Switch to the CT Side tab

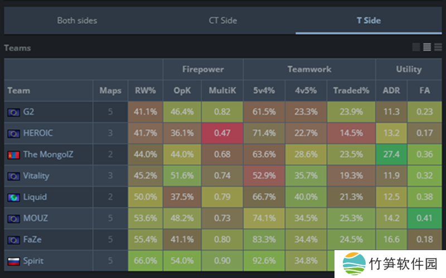(x=222, y=21)
